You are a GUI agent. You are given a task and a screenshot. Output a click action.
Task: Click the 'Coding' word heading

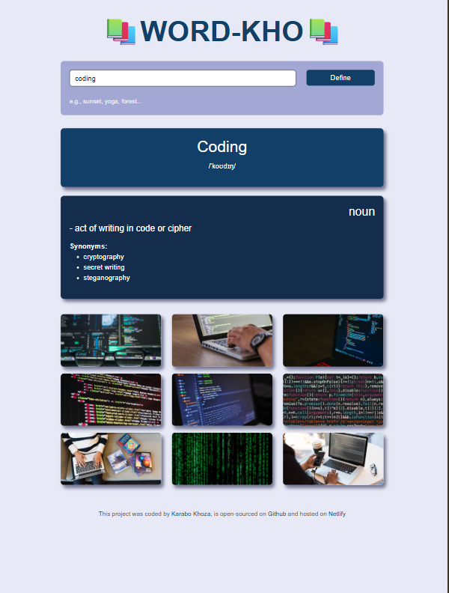tap(222, 147)
